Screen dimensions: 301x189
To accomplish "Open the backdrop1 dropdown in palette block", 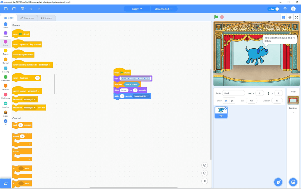I will tap(45, 65).
